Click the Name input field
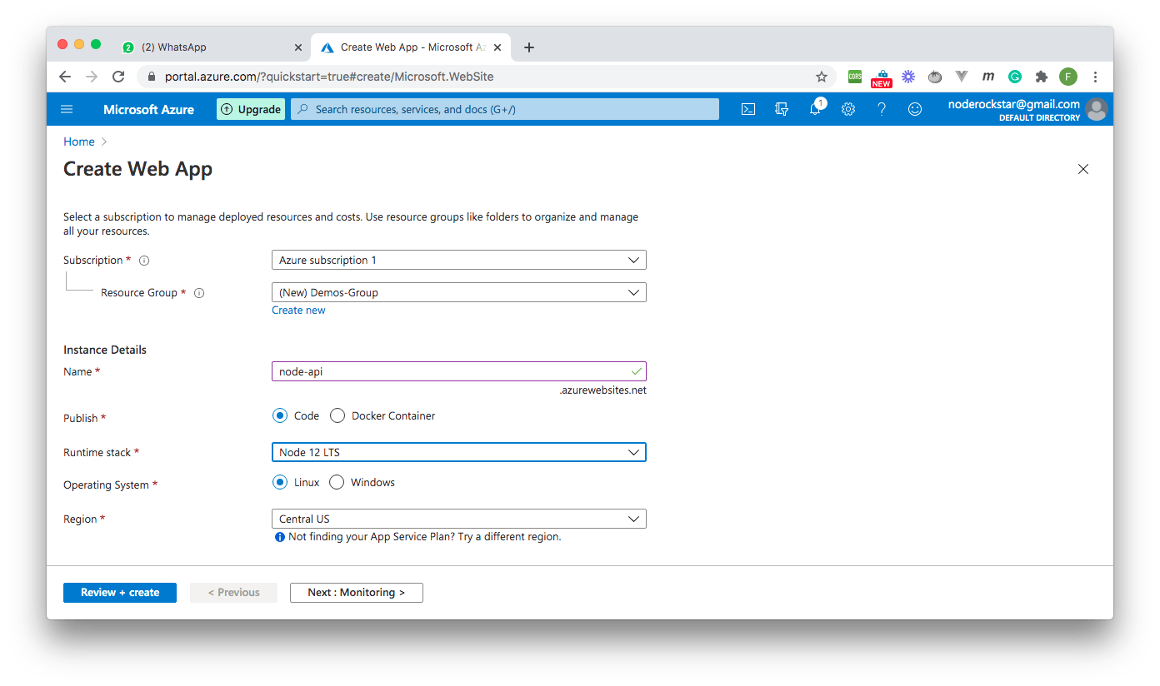This screenshot has width=1160, height=686. pos(458,371)
